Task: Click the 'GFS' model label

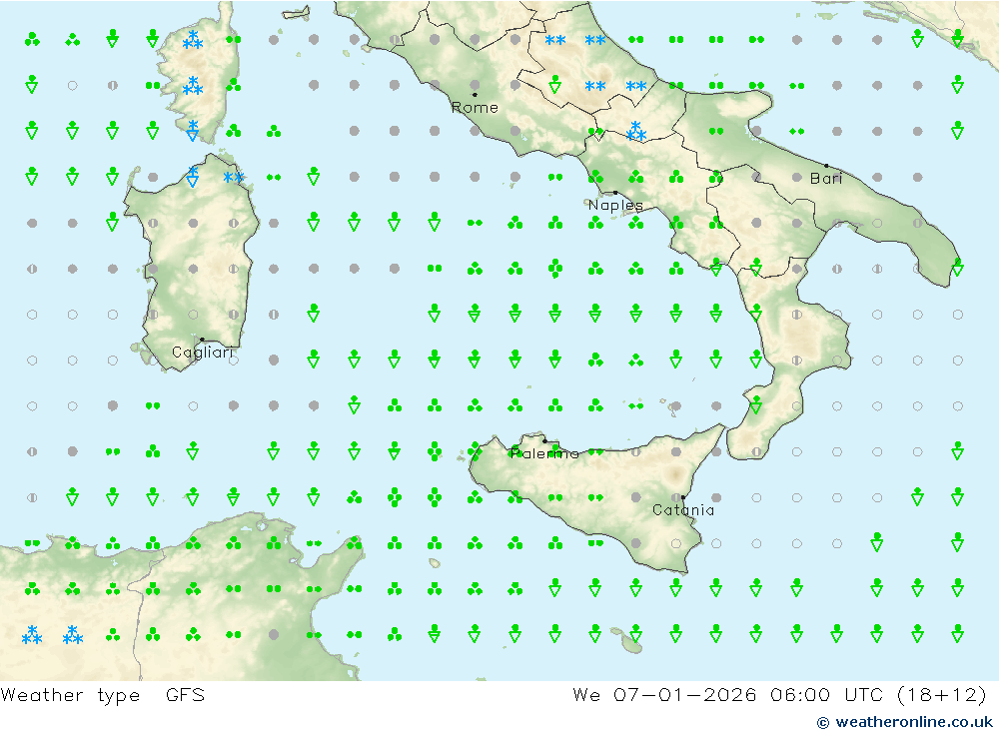Action: (186, 694)
